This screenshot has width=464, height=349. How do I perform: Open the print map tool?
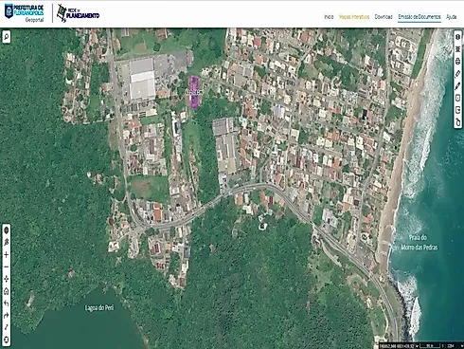pos(457,61)
